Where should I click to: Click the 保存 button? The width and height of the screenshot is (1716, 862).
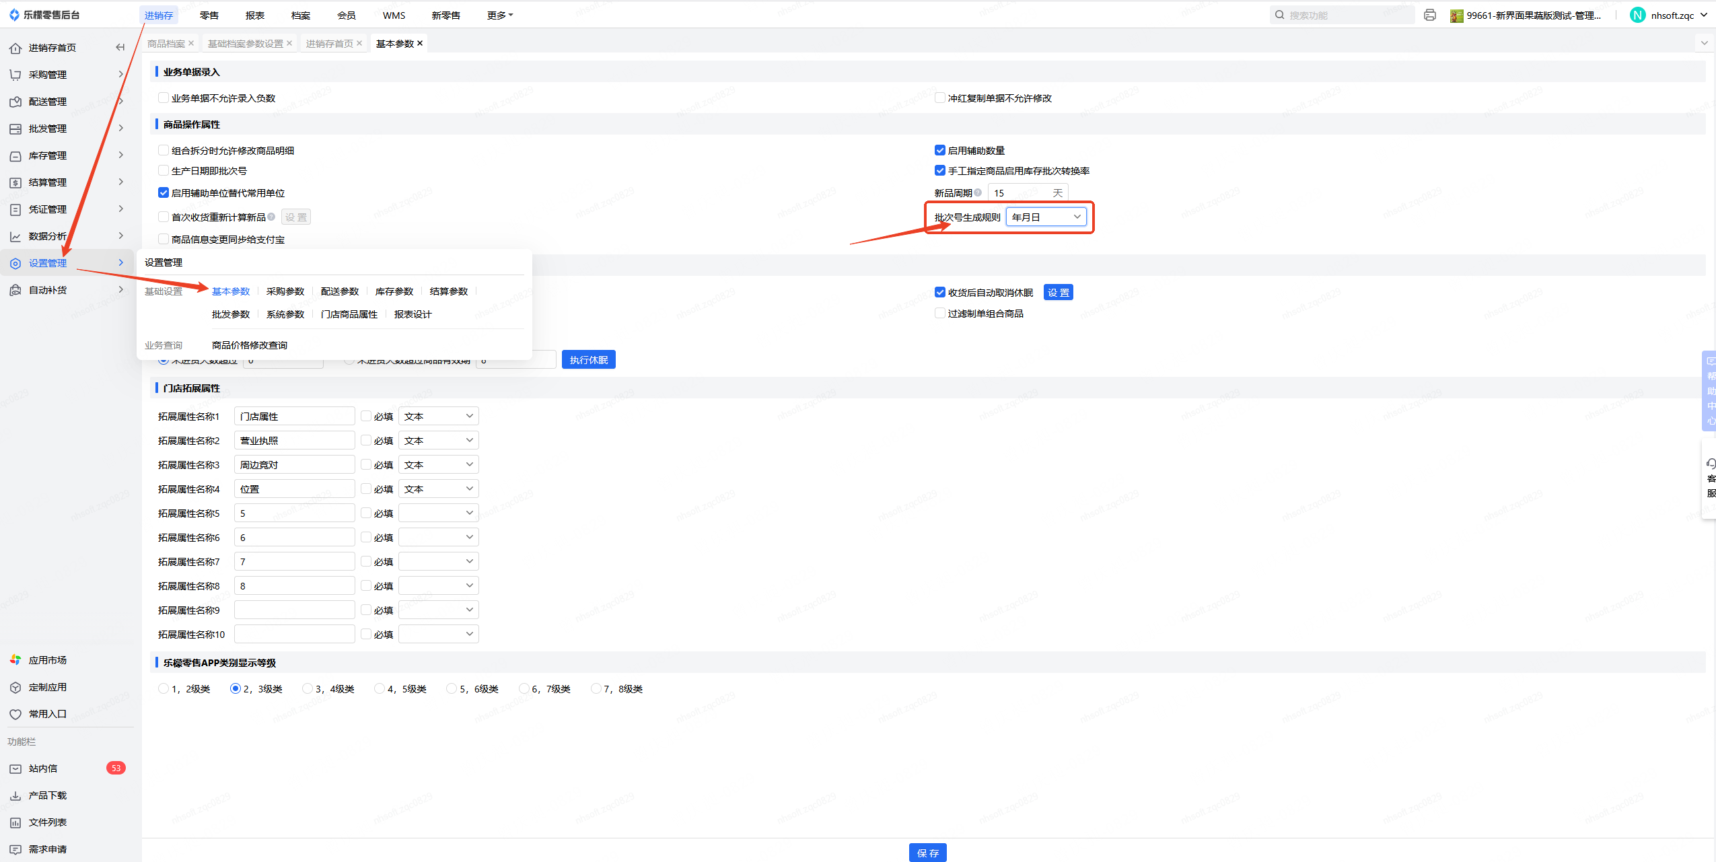(927, 853)
